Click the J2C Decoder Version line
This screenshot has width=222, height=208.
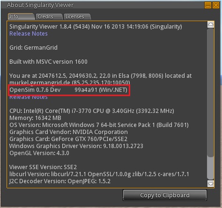coord(60,181)
